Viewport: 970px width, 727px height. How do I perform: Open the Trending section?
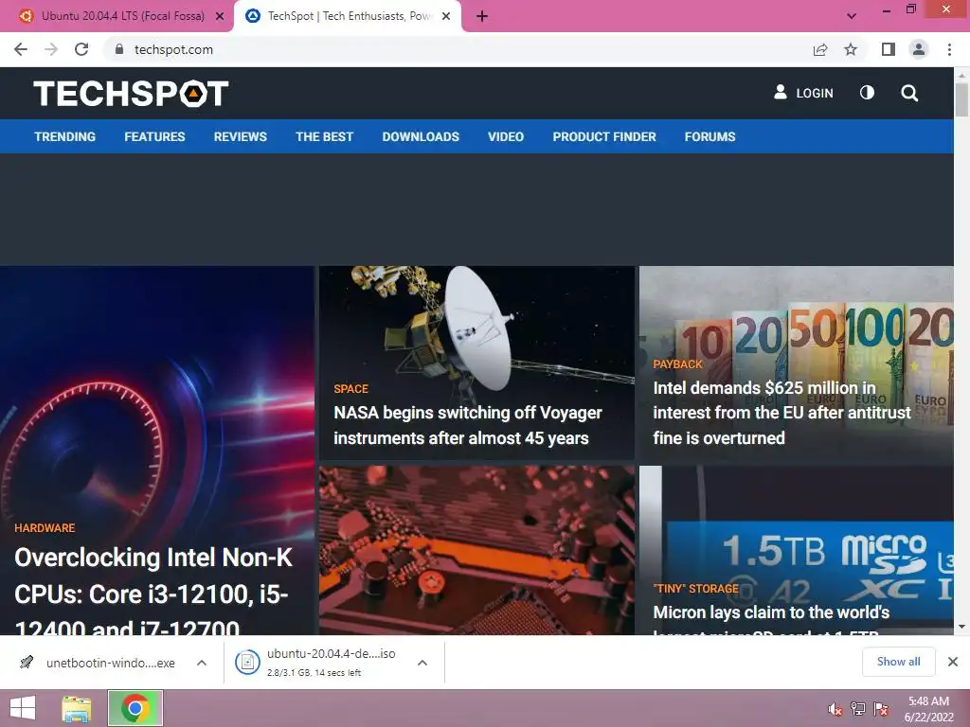[x=65, y=136]
